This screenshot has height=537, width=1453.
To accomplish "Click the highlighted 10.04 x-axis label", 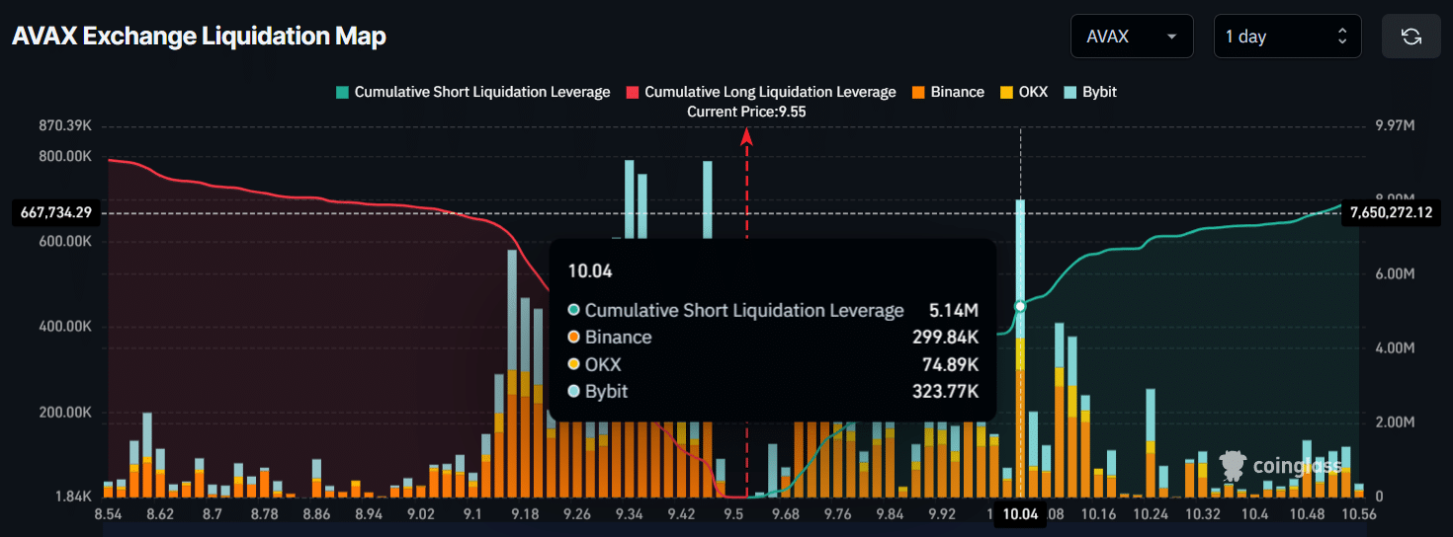I will coord(1020,514).
